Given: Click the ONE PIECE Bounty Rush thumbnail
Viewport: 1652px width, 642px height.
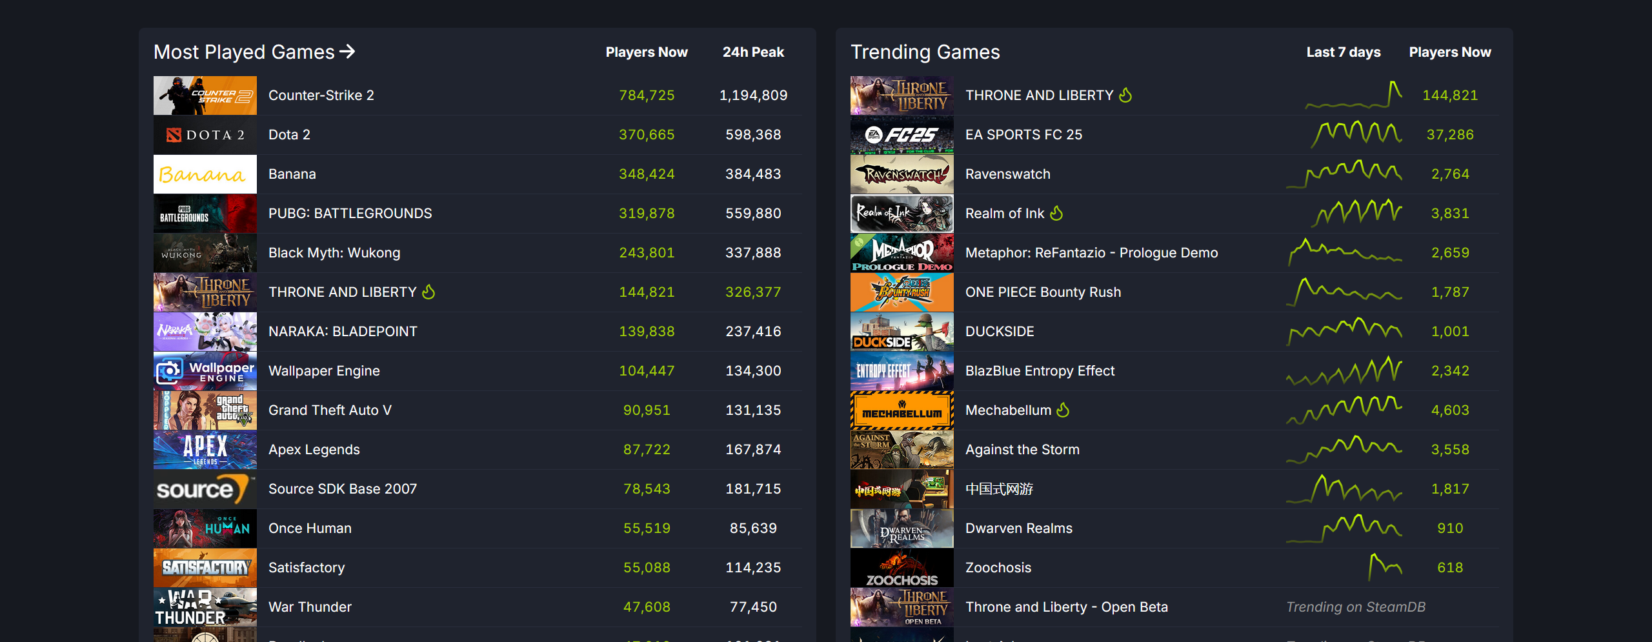Looking at the screenshot, I should (x=902, y=292).
